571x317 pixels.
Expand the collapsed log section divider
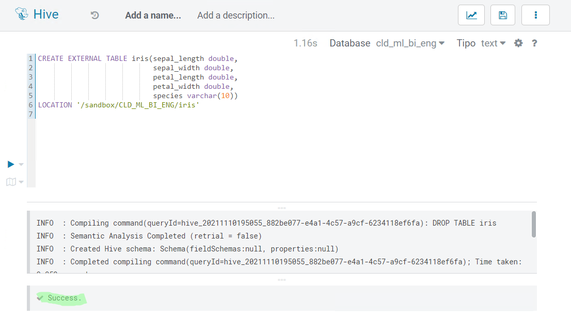coord(282,280)
